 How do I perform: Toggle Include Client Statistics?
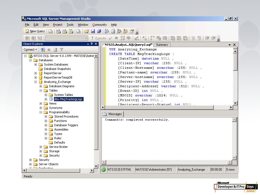[159, 38]
